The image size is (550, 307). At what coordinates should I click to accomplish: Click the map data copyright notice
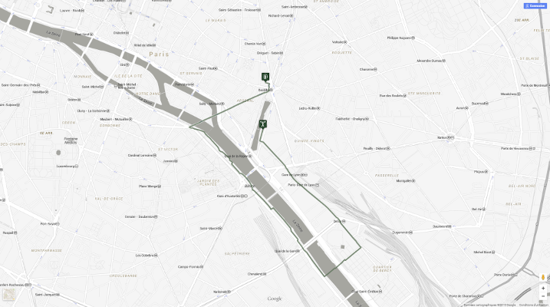[x=489, y=305]
